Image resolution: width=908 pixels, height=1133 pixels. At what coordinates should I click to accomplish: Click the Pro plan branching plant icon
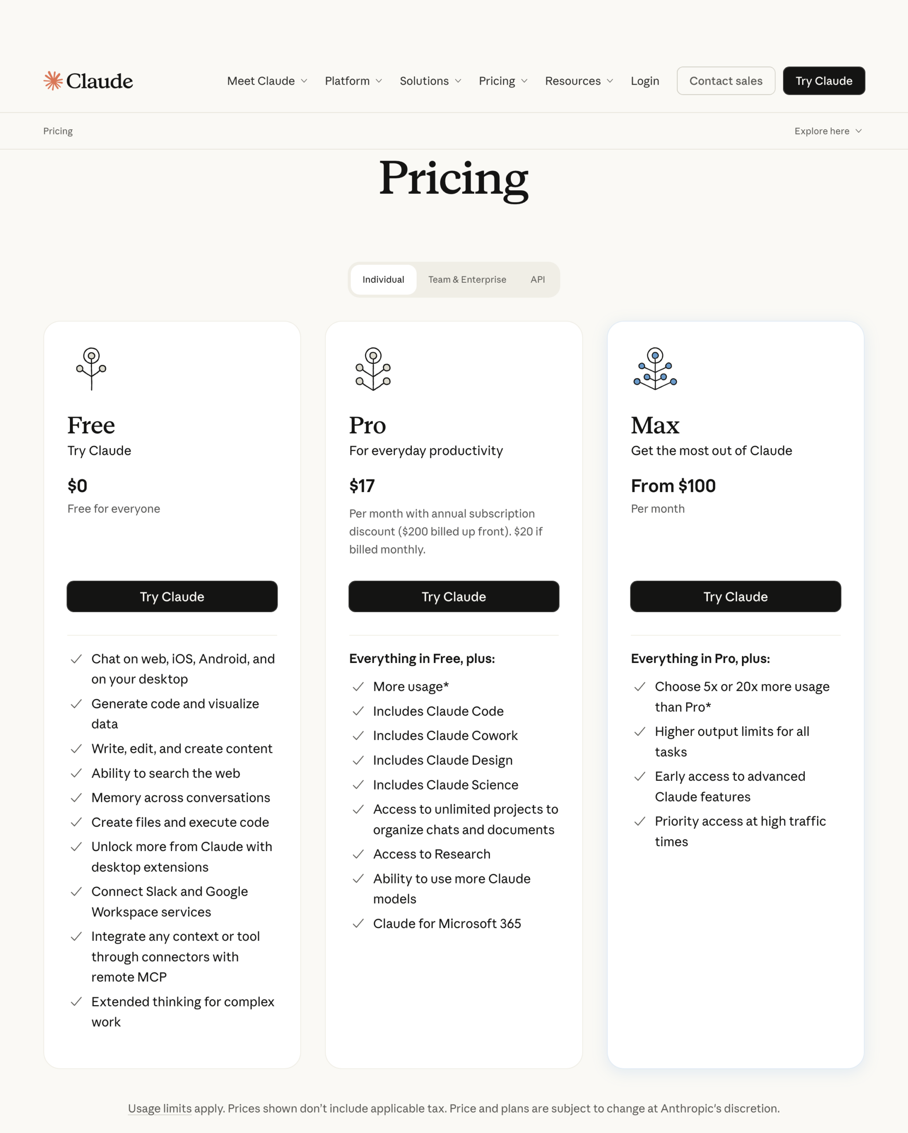coord(373,369)
